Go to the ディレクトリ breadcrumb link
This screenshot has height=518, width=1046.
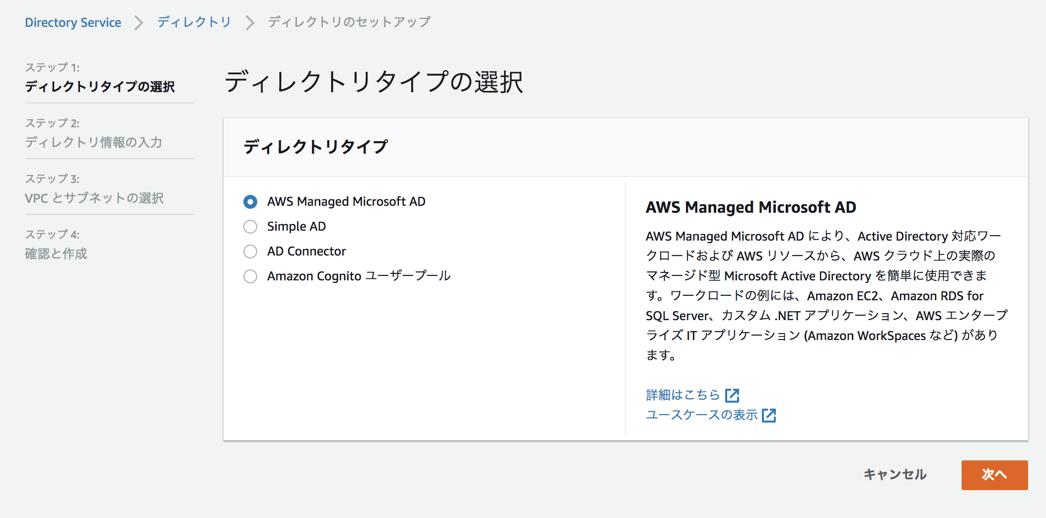[194, 22]
